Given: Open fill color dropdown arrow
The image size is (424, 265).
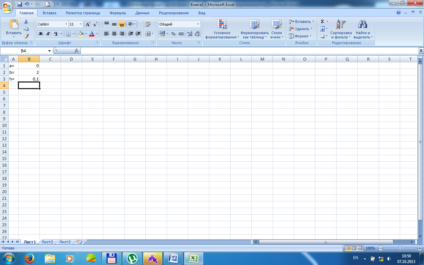Looking at the screenshot, I should pos(86,34).
